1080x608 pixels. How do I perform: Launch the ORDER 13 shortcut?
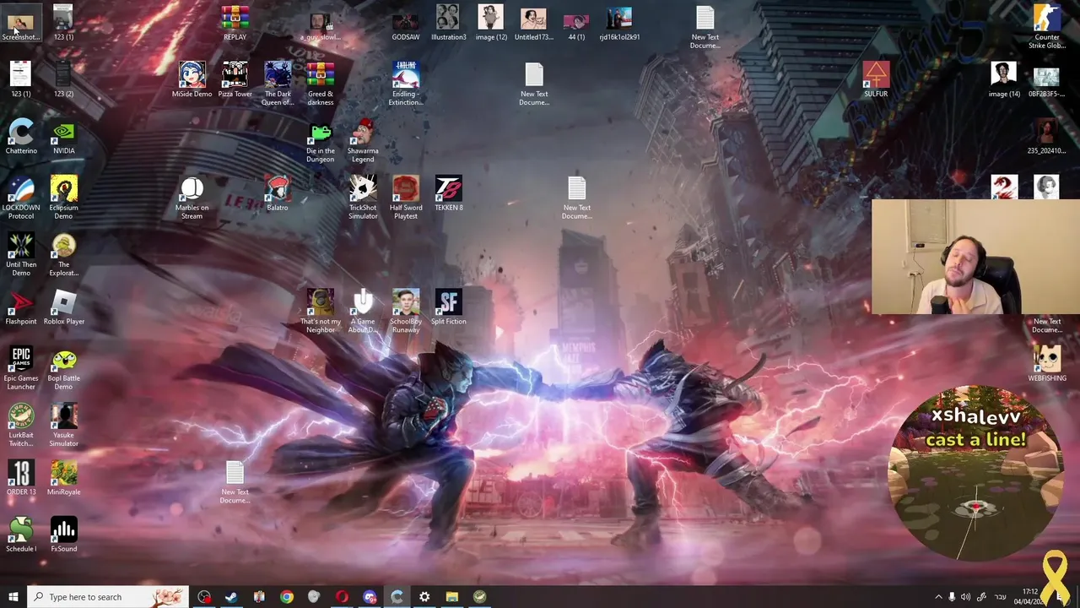21,478
